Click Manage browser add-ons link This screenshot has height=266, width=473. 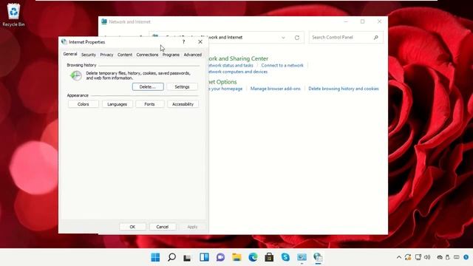click(276, 89)
